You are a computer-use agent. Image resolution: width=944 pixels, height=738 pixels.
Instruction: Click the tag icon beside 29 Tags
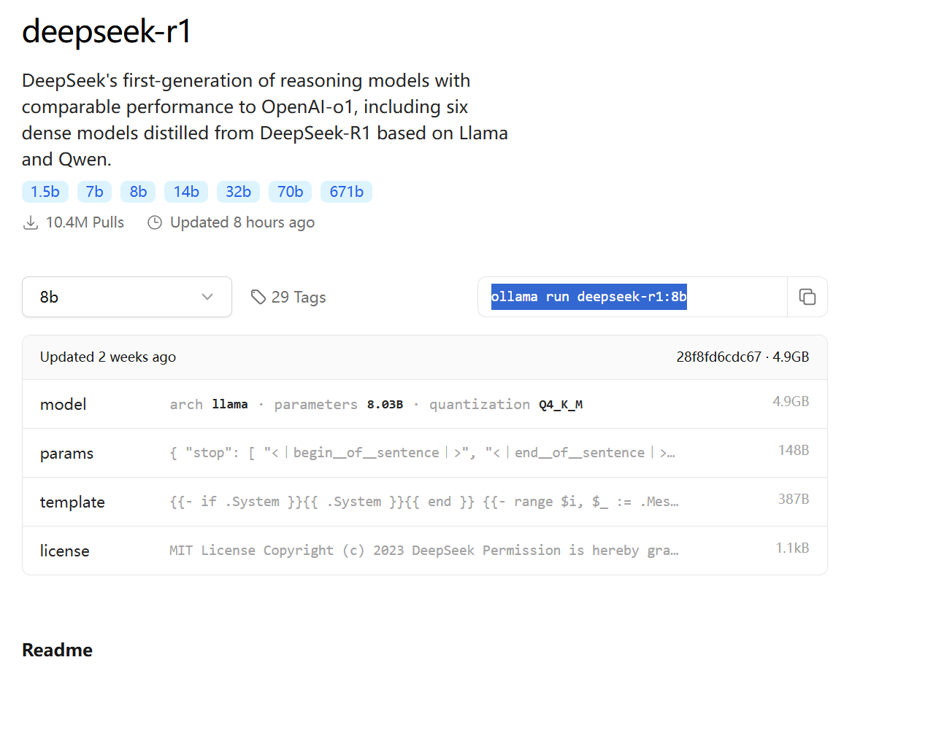(x=258, y=297)
